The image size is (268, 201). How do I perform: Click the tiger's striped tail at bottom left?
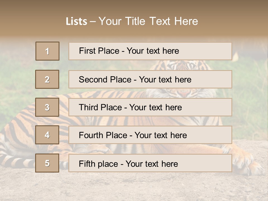click(x=17, y=161)
